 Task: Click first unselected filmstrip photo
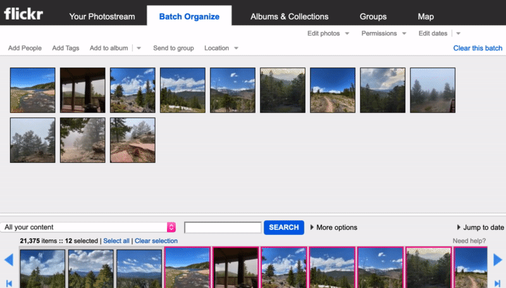coord(42,268)
